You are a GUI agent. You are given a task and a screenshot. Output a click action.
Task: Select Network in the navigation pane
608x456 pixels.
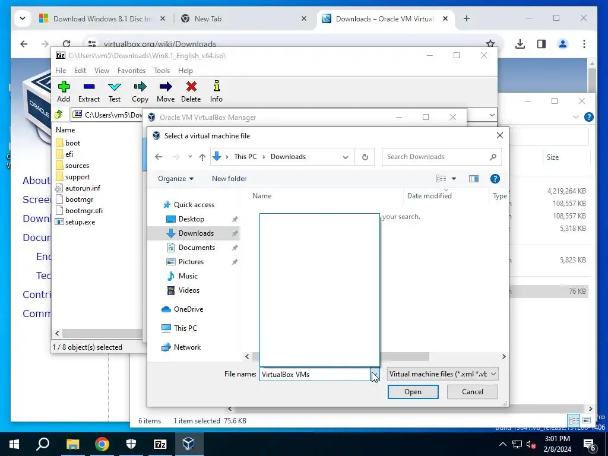click(x=187, y=347)
